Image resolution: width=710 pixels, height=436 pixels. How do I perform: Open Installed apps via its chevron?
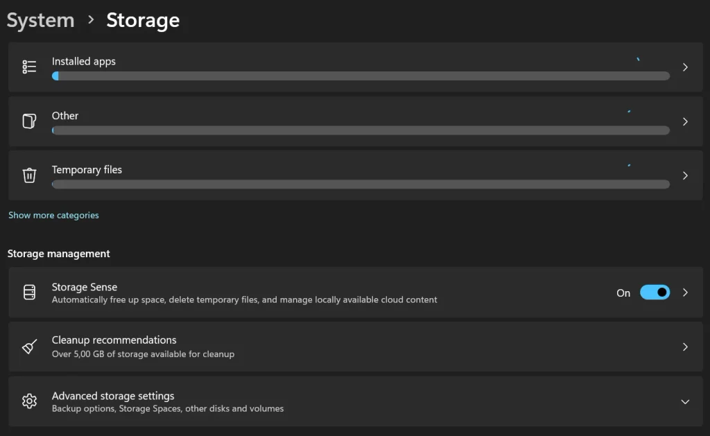pyautogui.click(x=685, y=67)
